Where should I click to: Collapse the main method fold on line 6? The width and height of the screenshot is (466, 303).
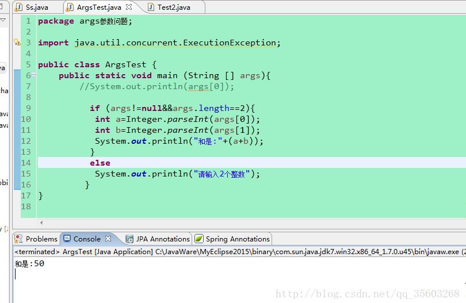tap(34, 75)
